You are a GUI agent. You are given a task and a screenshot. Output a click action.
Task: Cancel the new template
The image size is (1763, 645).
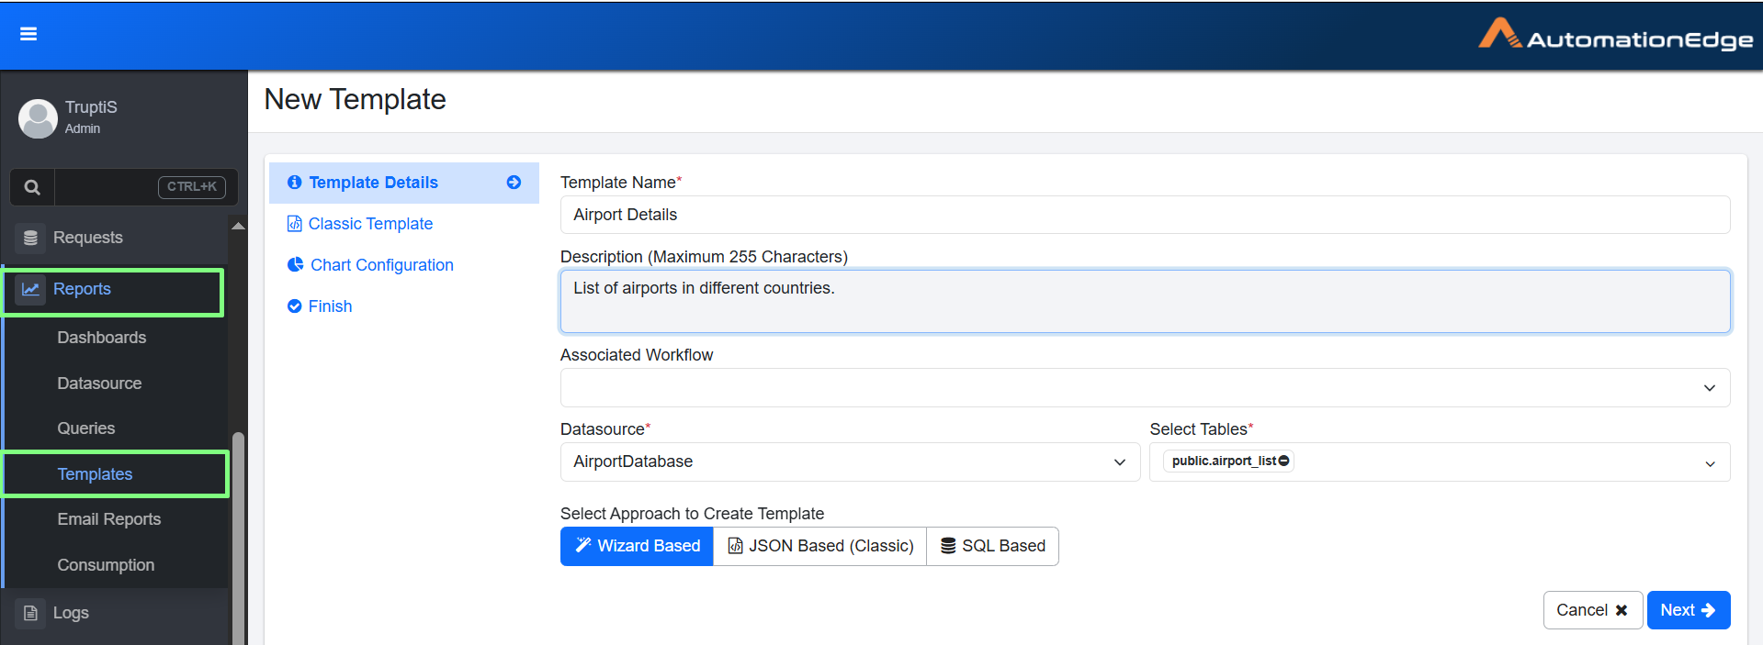pos(1592,610)
